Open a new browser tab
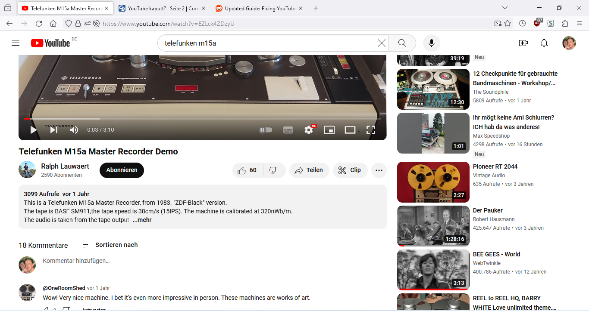The height and width of the screenshot is (311, 589). click(x=316, y=8)
